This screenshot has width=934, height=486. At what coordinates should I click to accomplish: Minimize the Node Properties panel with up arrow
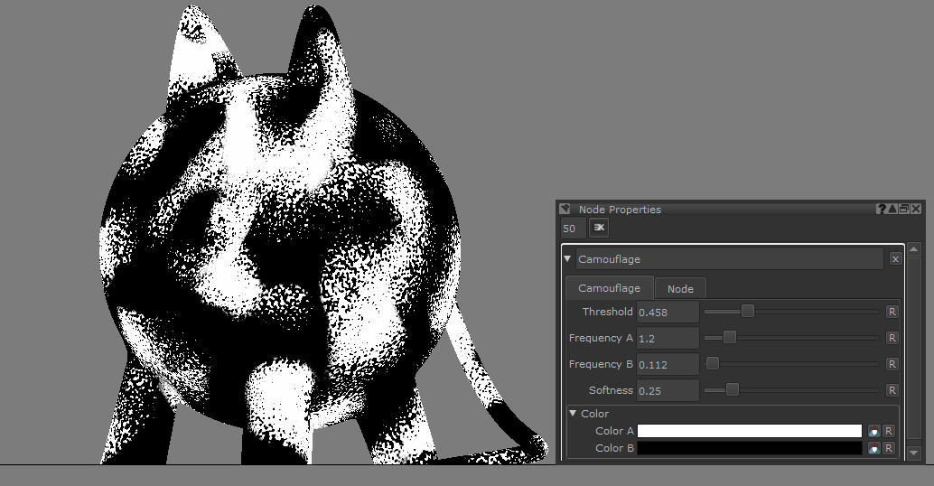tap(893, 209)
